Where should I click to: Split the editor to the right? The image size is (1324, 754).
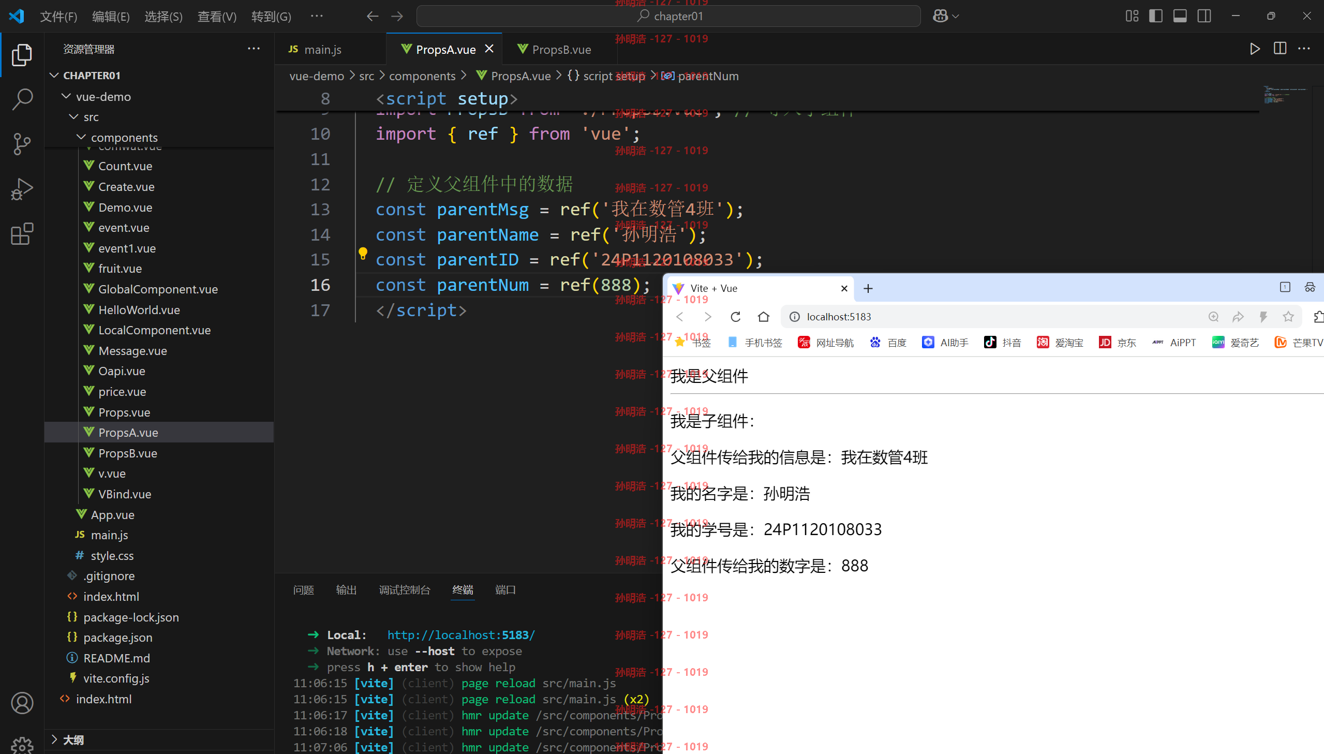[x=1280, y=49]
